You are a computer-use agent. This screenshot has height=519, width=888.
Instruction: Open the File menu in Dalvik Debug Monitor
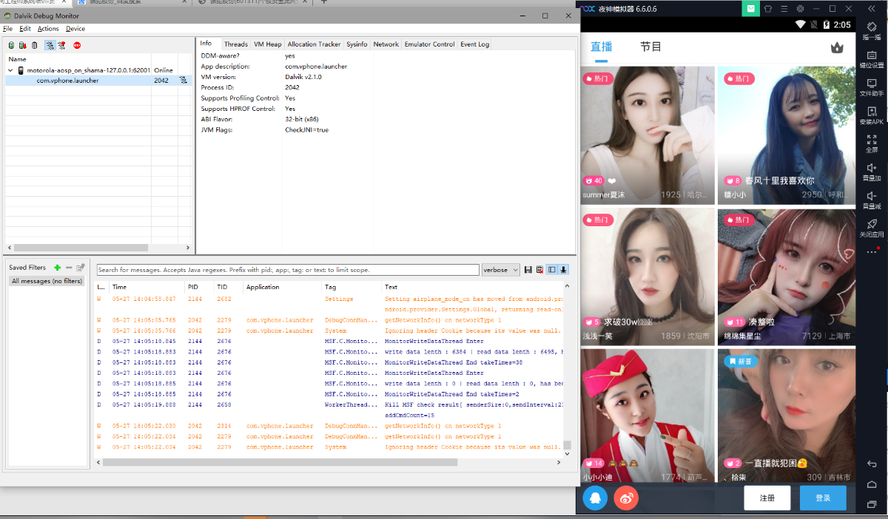coord(7,29)
